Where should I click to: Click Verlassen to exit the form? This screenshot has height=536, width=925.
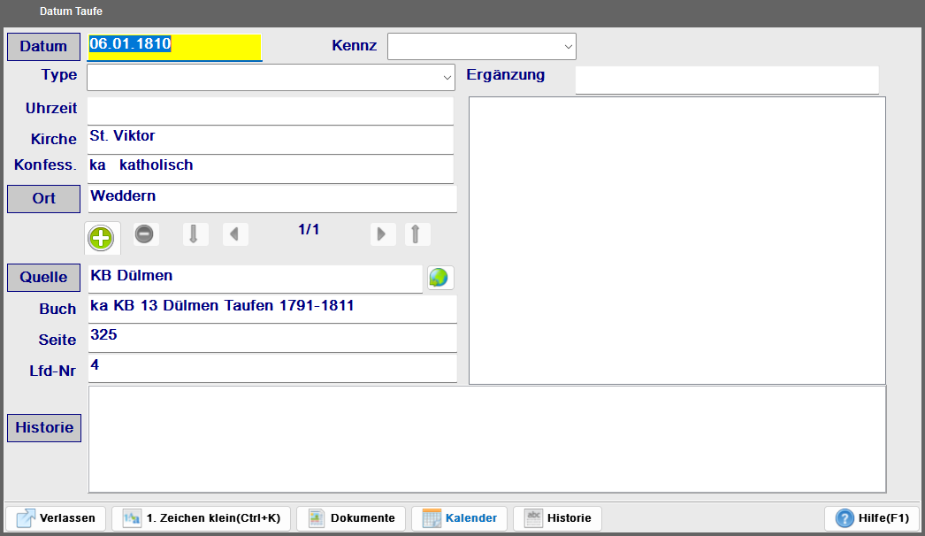tap(57, 518)
